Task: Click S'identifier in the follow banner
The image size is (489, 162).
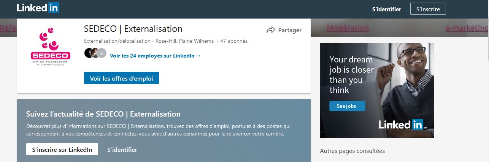Action: pos(122,150)
